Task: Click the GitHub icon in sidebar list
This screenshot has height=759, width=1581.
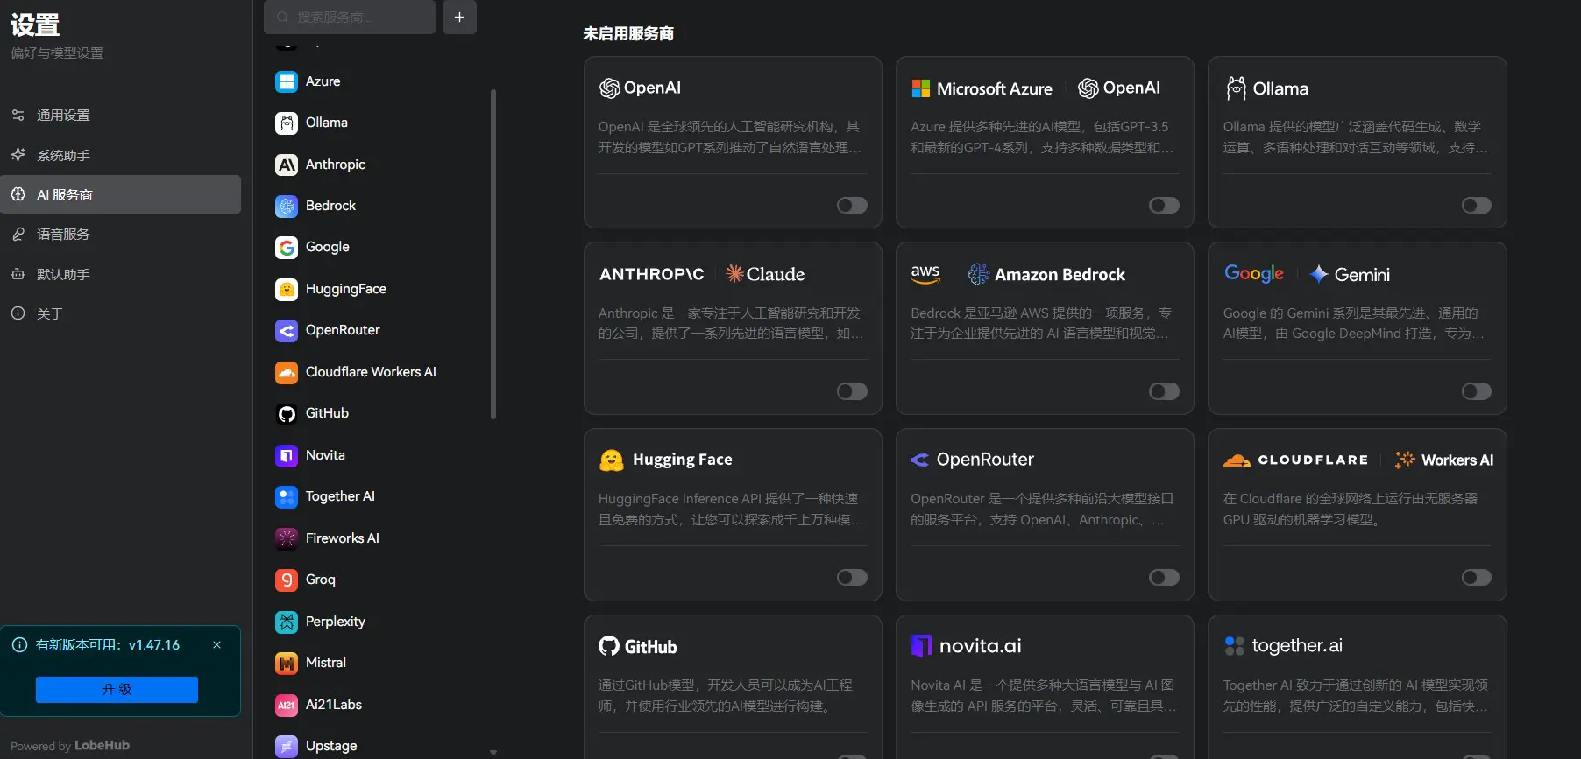Action: pos(287,413)
